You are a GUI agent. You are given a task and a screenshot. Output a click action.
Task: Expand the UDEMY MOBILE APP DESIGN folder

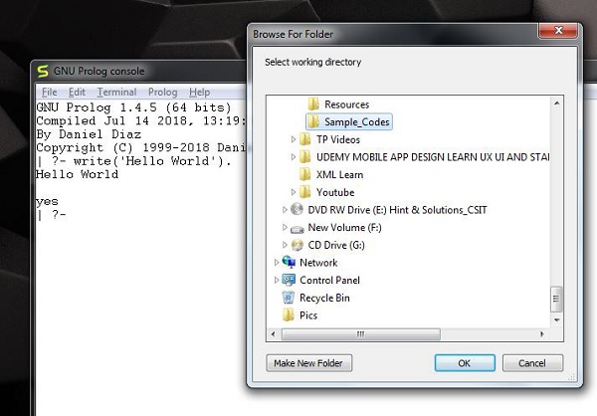[x=294, y=157]
